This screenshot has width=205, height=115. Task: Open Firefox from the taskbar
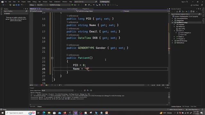[x=65, y=113]
